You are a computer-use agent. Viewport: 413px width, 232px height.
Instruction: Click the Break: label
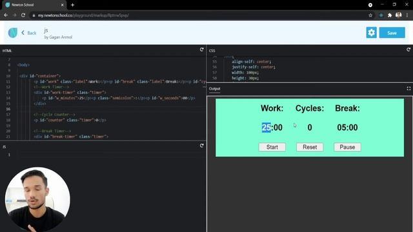pos(347,108)
